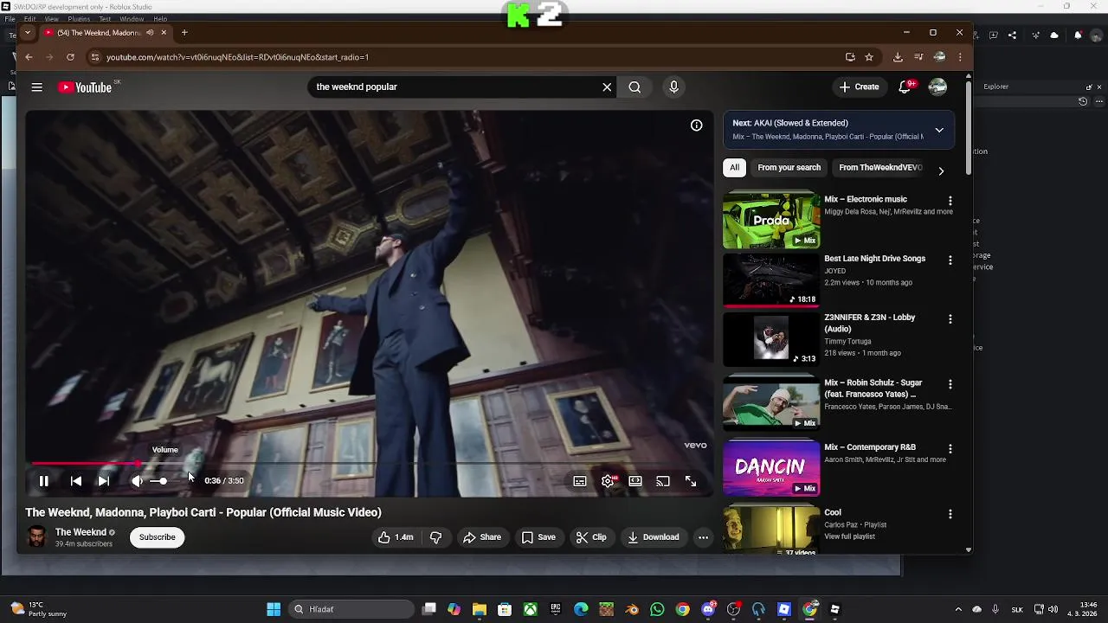The height and width of the screenshot is (623, 1108).
Task: Open the YouTube account avatar menu
Action: (937, 87)
